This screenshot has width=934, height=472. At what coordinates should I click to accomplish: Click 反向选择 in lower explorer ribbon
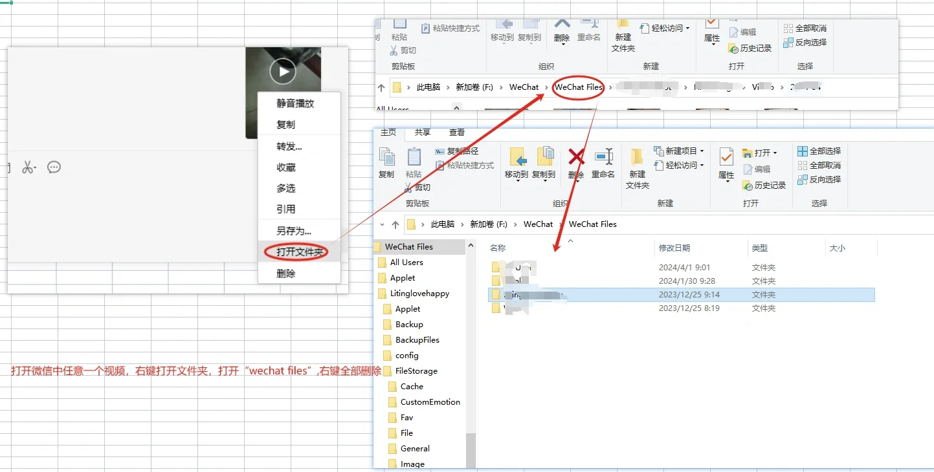click(819, 180)
